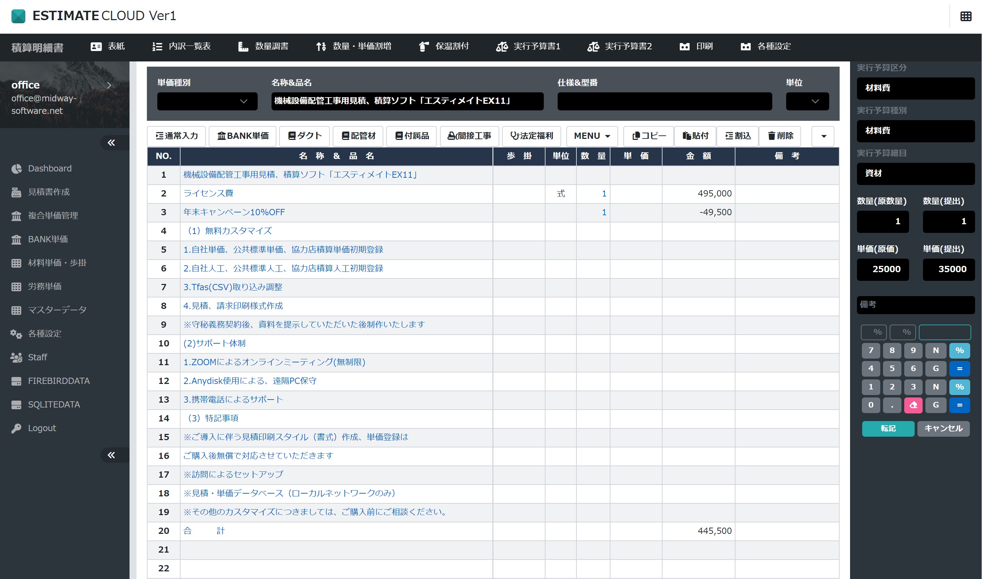
Task: Open FIREBIRDDATA in the sidebar
Action: pos(50,381)
